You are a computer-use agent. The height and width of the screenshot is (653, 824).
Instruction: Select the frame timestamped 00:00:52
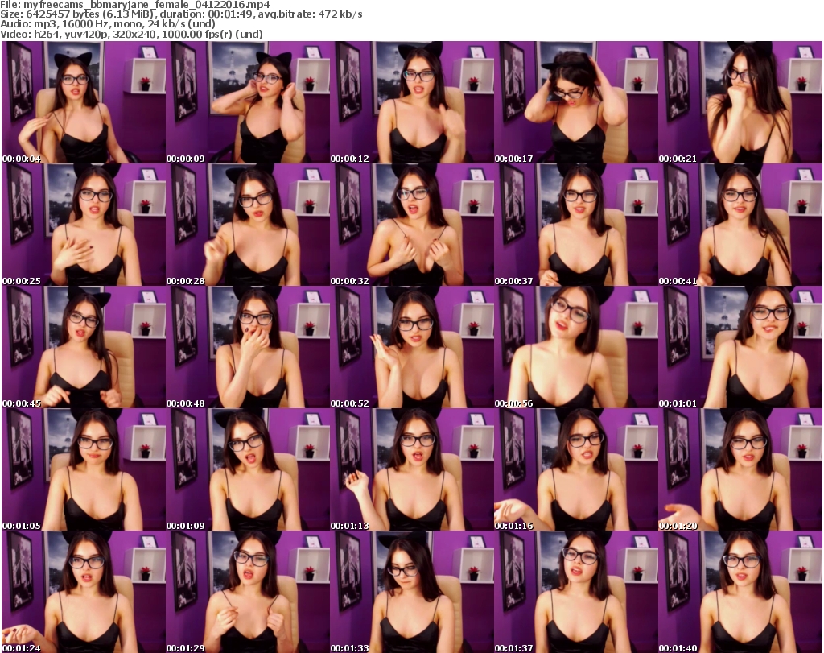(x=412, y=348)
